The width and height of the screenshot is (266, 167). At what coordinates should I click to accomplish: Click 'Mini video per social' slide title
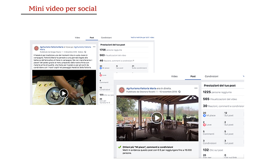[62, 9]
